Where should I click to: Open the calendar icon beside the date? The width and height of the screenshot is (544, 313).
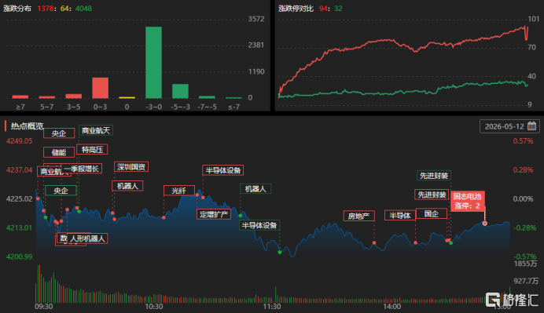(x=531, y=126)
